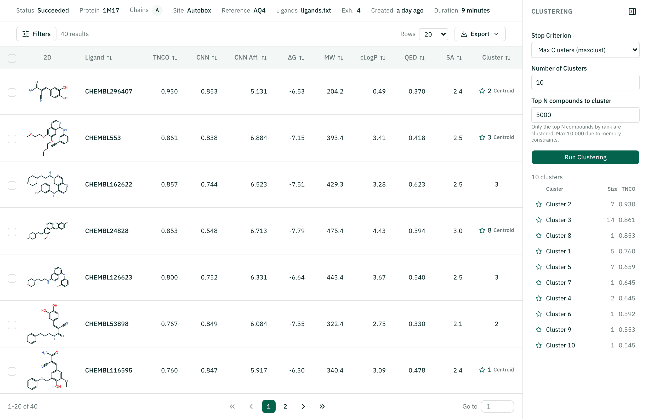
Task: Open ligand CHEMBL162622 link
Action: coord(109,184)
